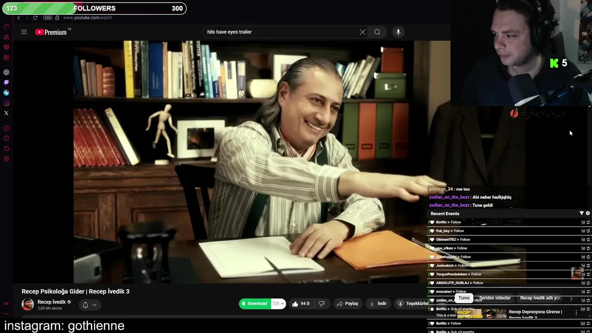The width and height of the screenshot is (592, 333).
Task: Open Recent Events settings gear
Action: point(588,214)
